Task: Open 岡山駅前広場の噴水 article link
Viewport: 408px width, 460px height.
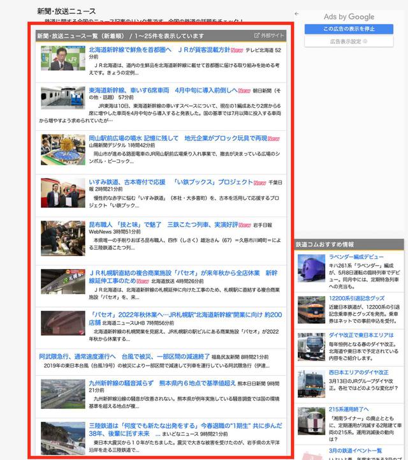Action: coord(178,138)
